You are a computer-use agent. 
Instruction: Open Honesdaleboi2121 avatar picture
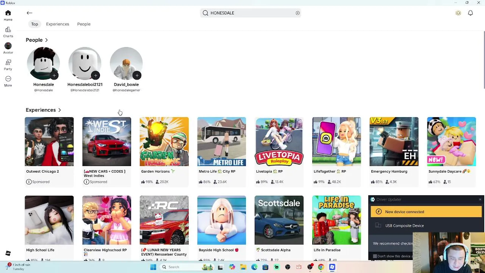coord(85,63)
